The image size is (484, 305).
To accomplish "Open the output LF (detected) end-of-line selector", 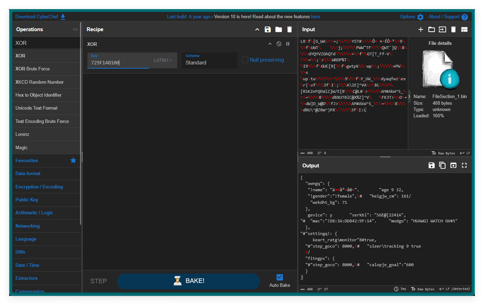I will 455,289.
